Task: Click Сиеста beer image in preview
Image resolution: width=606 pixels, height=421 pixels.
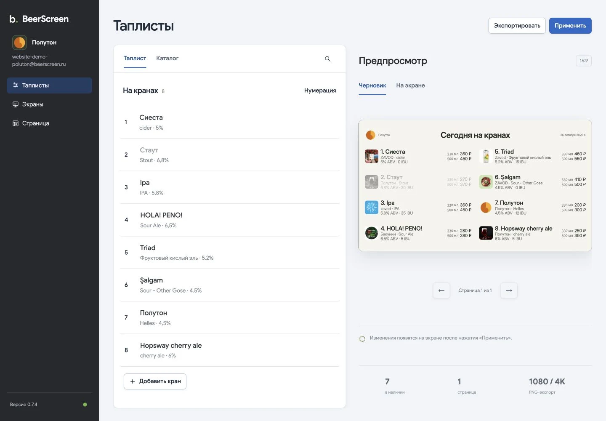Action: (372, 157)
